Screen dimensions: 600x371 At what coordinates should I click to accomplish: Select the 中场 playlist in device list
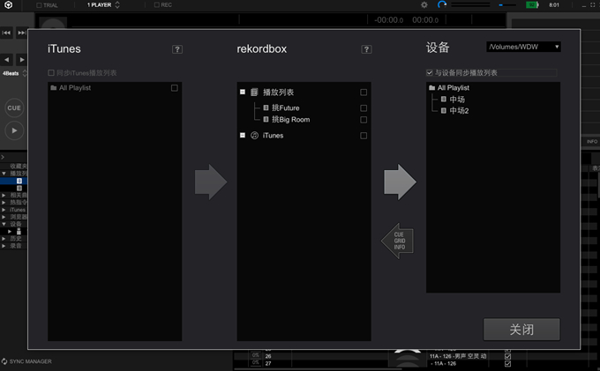point(456,100)
